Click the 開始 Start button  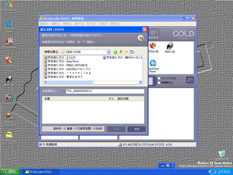10,172
